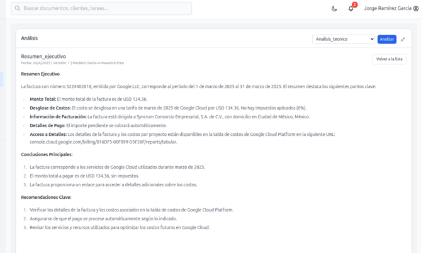
Task: Open Jorge Ramírez García user menu
Action: point(391,8)
